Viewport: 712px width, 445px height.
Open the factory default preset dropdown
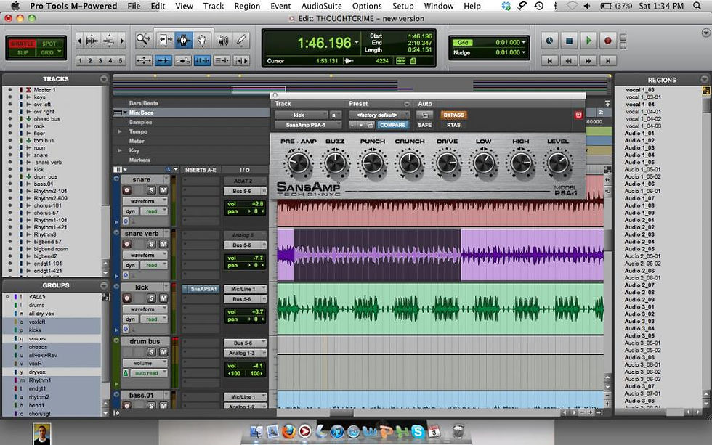pos(379,115)
